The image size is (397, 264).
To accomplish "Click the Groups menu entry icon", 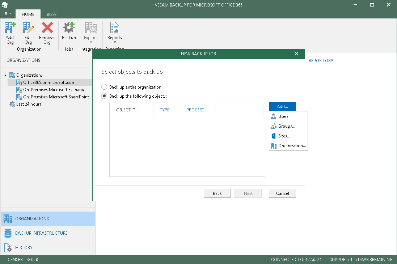I will [x=274, y=126].
